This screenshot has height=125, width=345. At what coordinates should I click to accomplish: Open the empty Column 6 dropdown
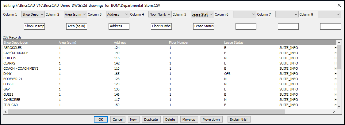pyautogui.click(x=245, y=14)
